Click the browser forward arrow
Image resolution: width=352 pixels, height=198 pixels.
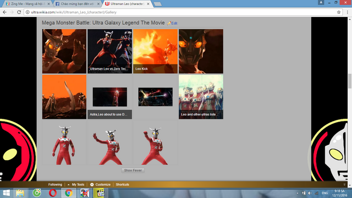pos(12,12)
